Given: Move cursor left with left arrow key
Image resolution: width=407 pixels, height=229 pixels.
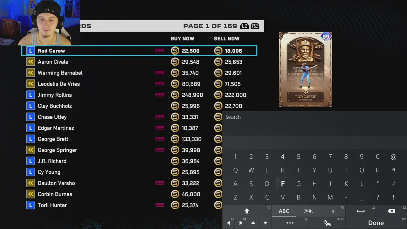Looking at the screenshot, I should coord(228,223).
